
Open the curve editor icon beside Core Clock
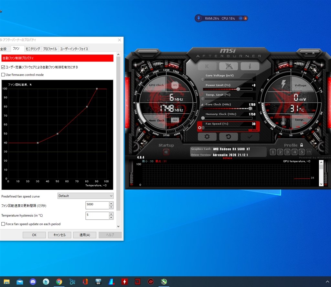tap(202, 105)
